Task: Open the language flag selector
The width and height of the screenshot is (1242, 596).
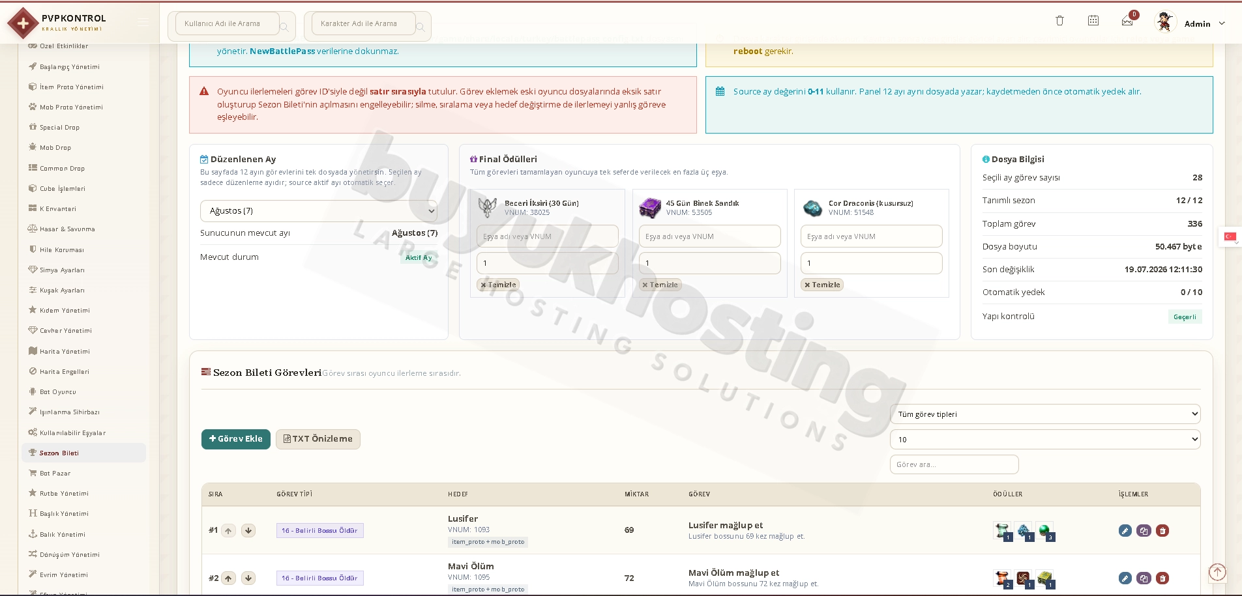Action: [x=1230, y=236]
